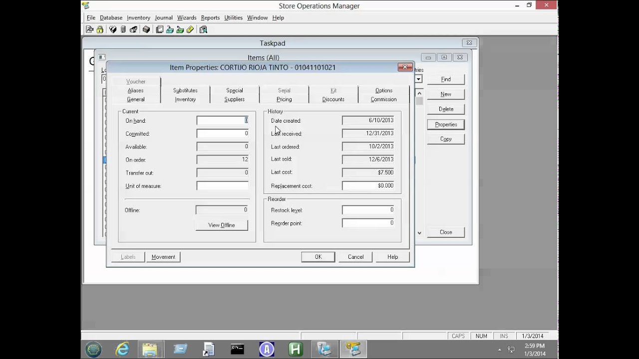Open the Wizards menu
Viewport: 639px width, 359px height.
pyautogui.click(x=187, y=17)
